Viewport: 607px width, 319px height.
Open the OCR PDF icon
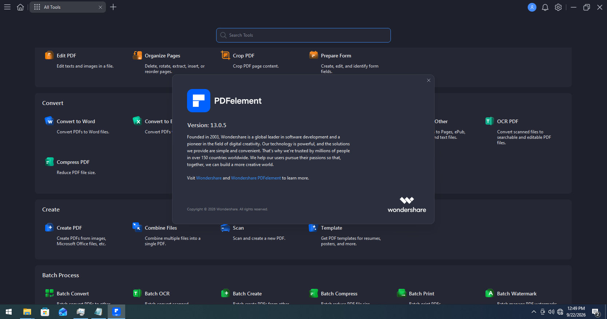click(x=489, y=121)
